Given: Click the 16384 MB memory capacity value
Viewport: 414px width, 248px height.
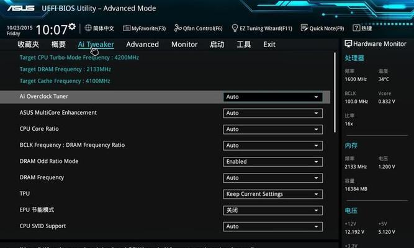Looking at the screenshot, I should (356, 189).
